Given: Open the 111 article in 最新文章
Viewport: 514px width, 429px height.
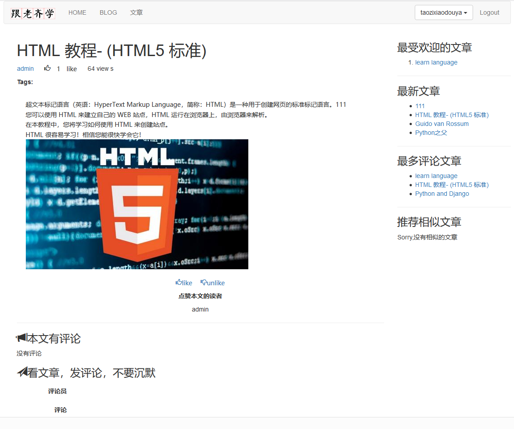Looking at the screenshot, I should coord(420,106).
